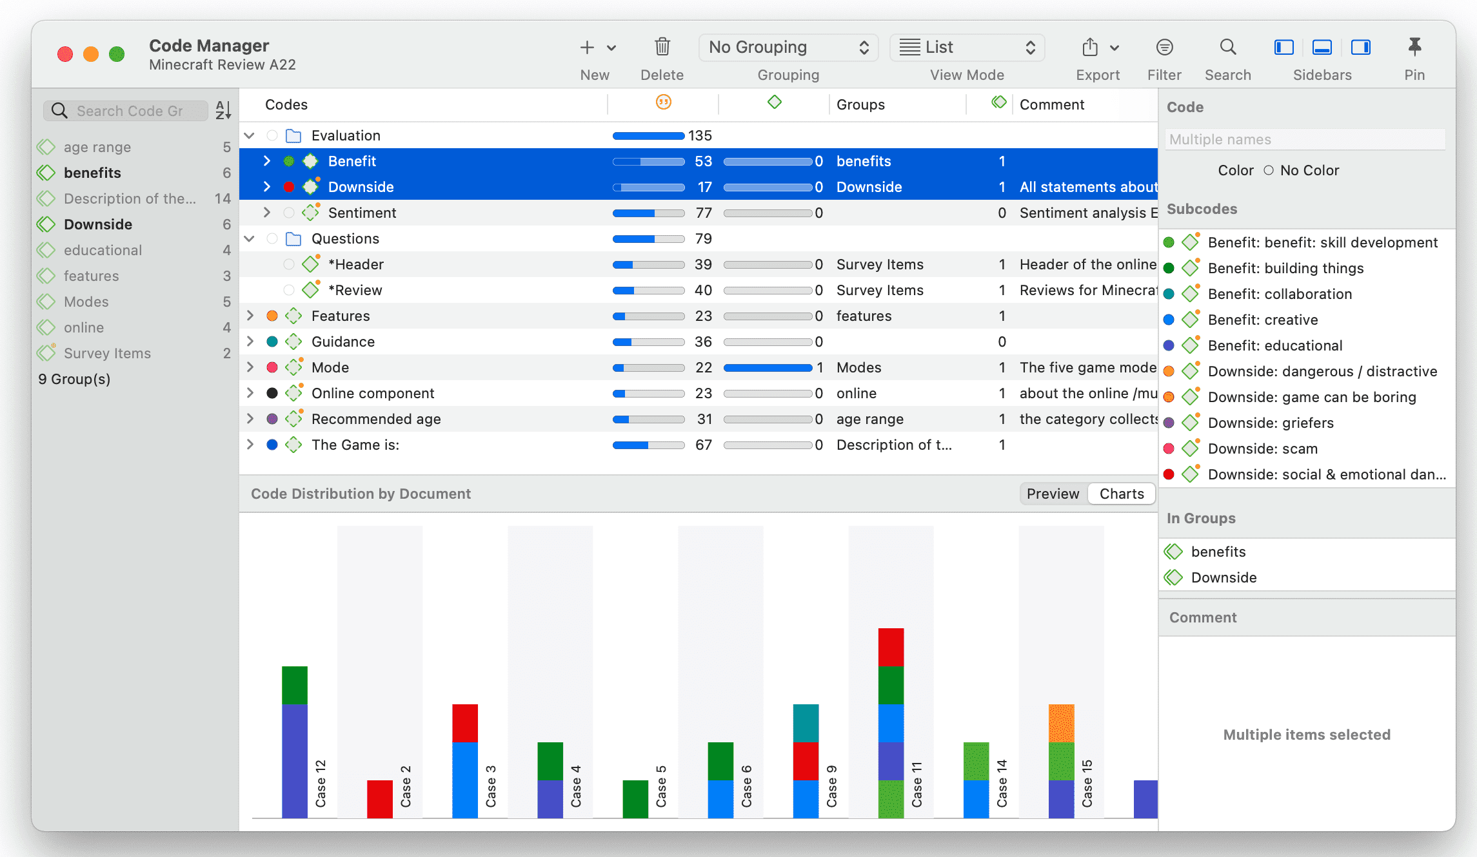Sort by the Comment column header
This screenshot has width=1477, height=857.
coord(1052,104)
